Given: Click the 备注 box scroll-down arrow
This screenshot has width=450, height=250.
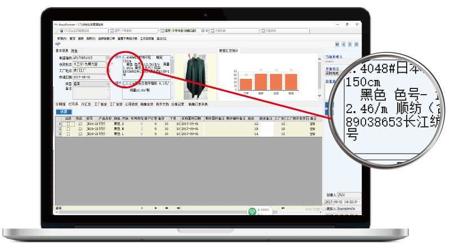Looking at the screenshot, I should pos(108,97).
